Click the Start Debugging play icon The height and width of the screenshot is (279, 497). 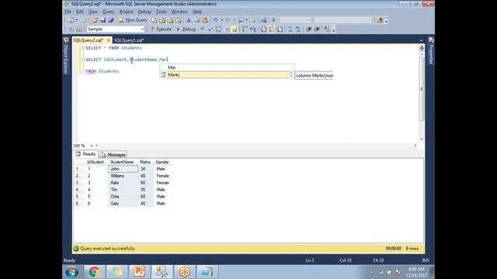(x=274, y=20)
